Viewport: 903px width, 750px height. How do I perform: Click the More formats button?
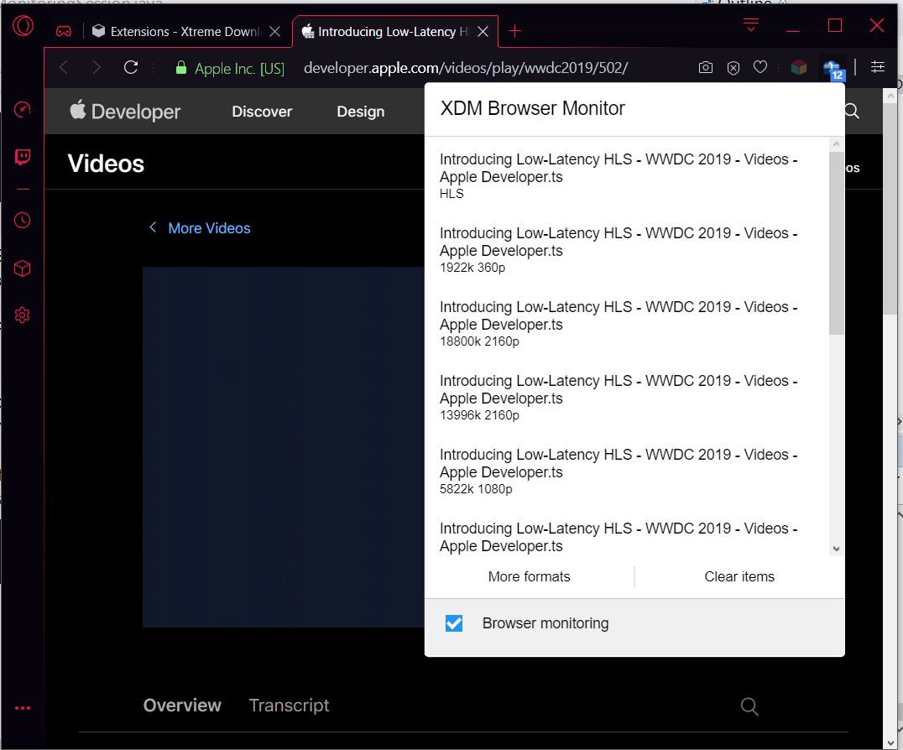tap(529, 576)
